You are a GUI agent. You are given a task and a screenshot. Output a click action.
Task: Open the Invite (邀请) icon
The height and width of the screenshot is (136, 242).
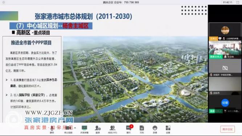[x=98, y=128]
